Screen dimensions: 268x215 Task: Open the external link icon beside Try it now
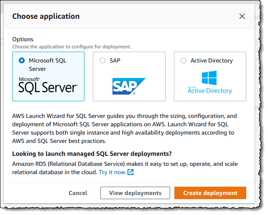[130, 172]
